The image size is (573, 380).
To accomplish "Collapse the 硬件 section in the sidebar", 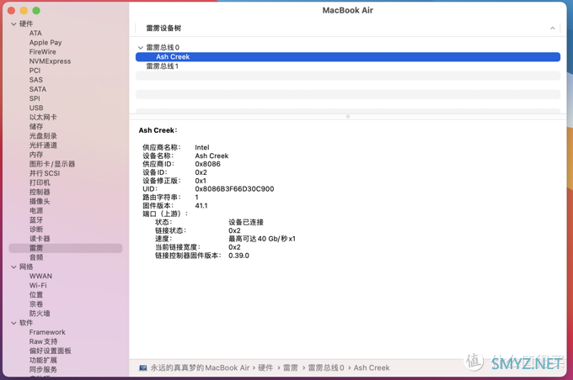I will coord(13,24).
